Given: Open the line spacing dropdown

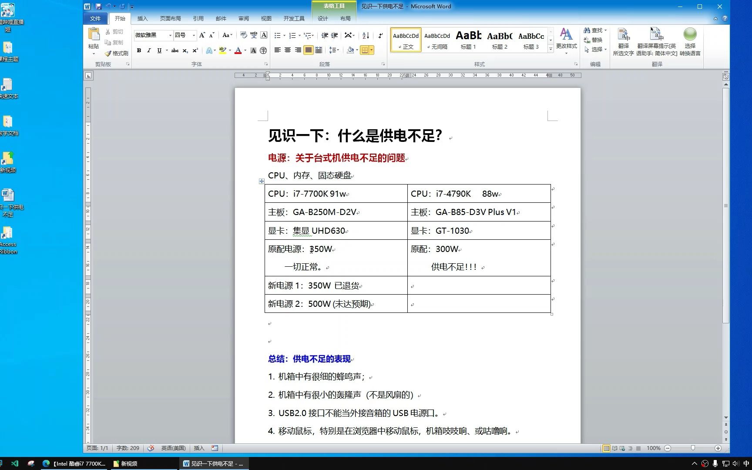Looking at the screenshot, I should [334, 50].
